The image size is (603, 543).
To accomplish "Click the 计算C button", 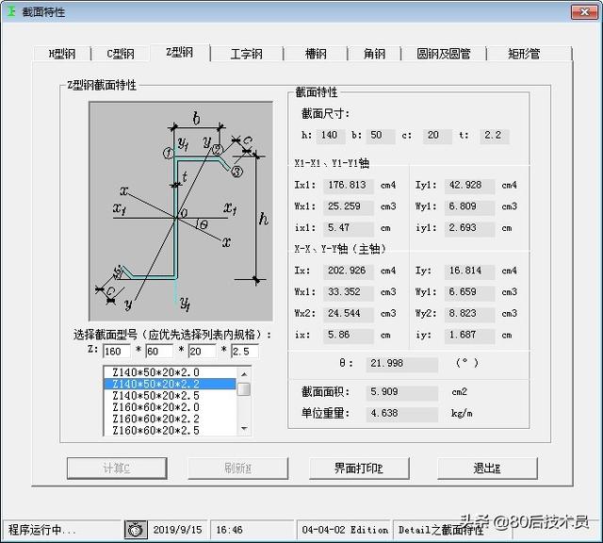I will [117, 468].
